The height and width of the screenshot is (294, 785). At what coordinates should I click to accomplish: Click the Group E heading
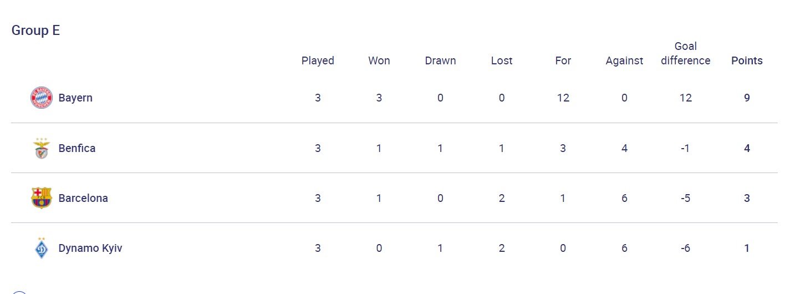(35, 31)
